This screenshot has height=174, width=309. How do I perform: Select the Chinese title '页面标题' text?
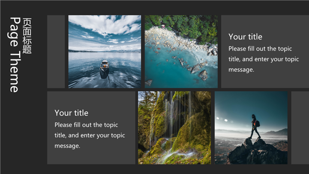coord(27,36)
